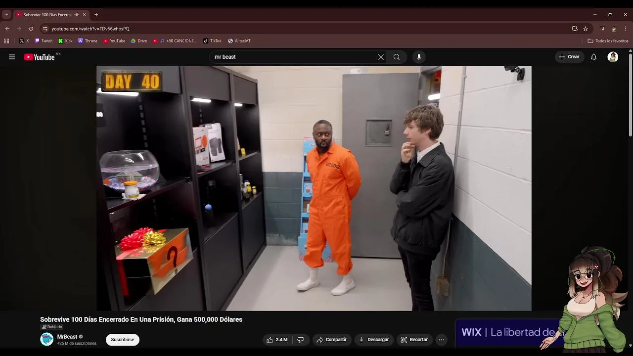Image resolution: width=633 pixels, height=356 pixels.
Task: Open the AlitzelVT bookmark
Action: 239,41
